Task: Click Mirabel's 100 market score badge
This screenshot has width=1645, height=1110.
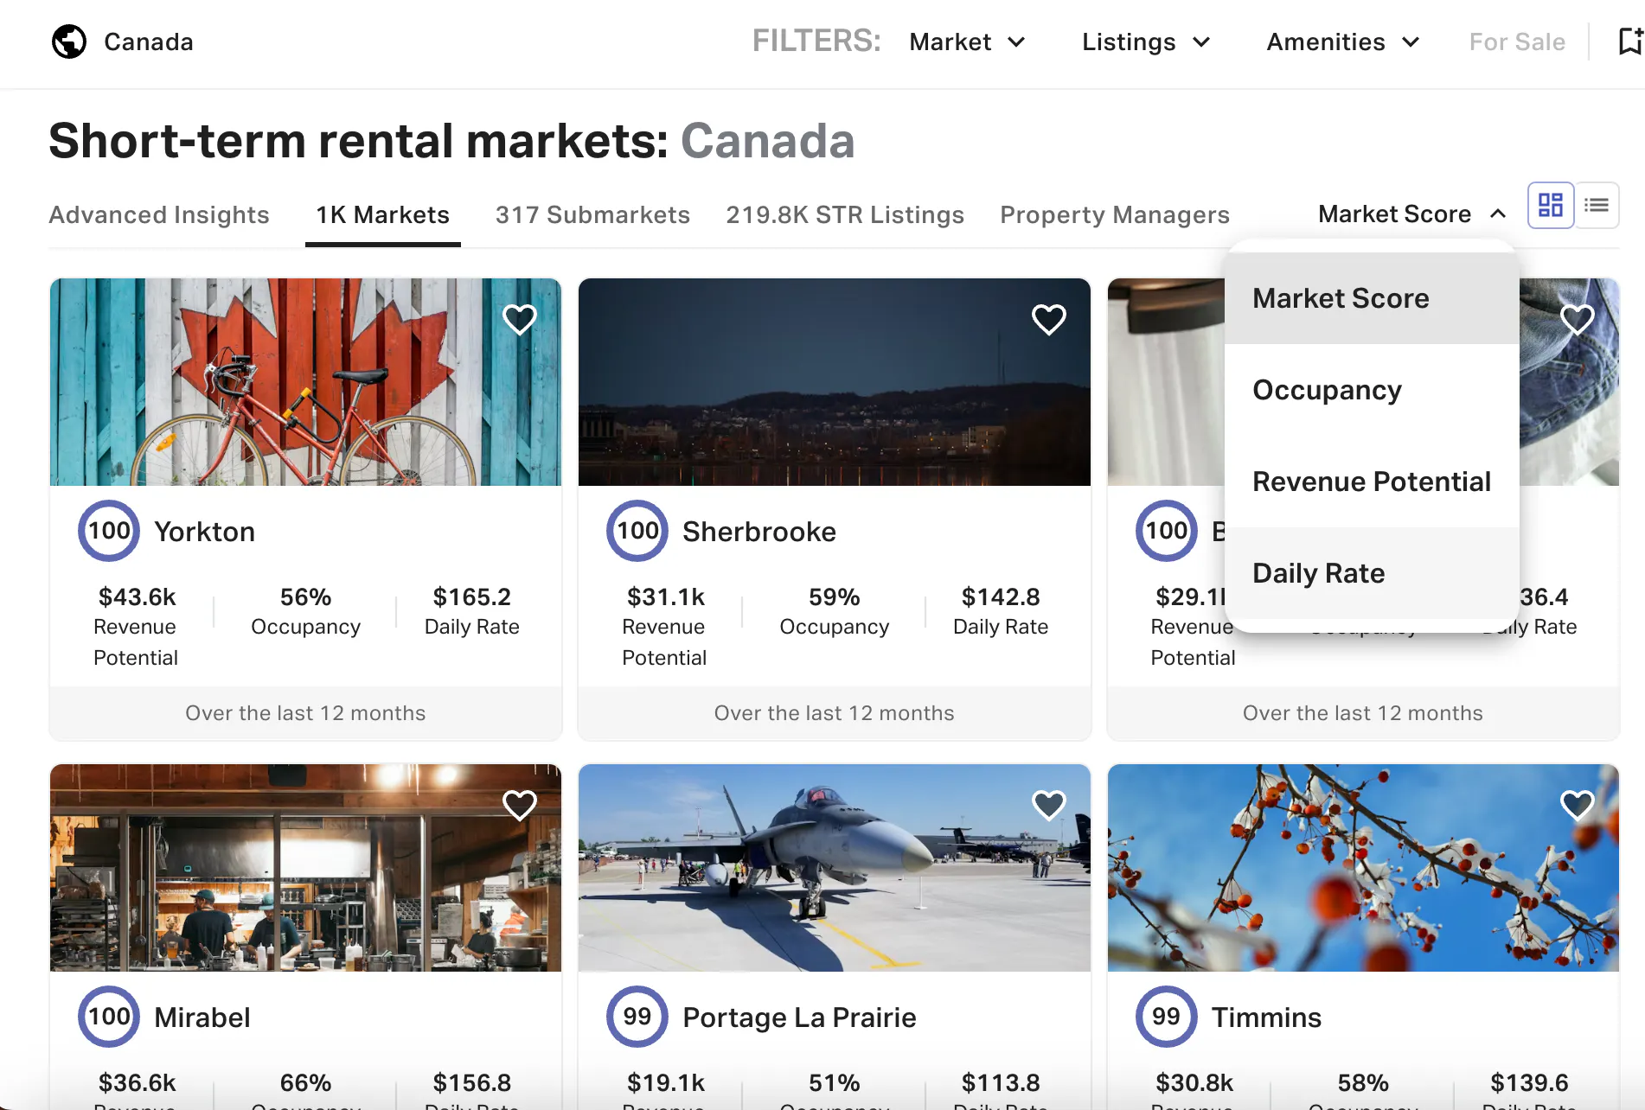Action: coord(109,1017)
